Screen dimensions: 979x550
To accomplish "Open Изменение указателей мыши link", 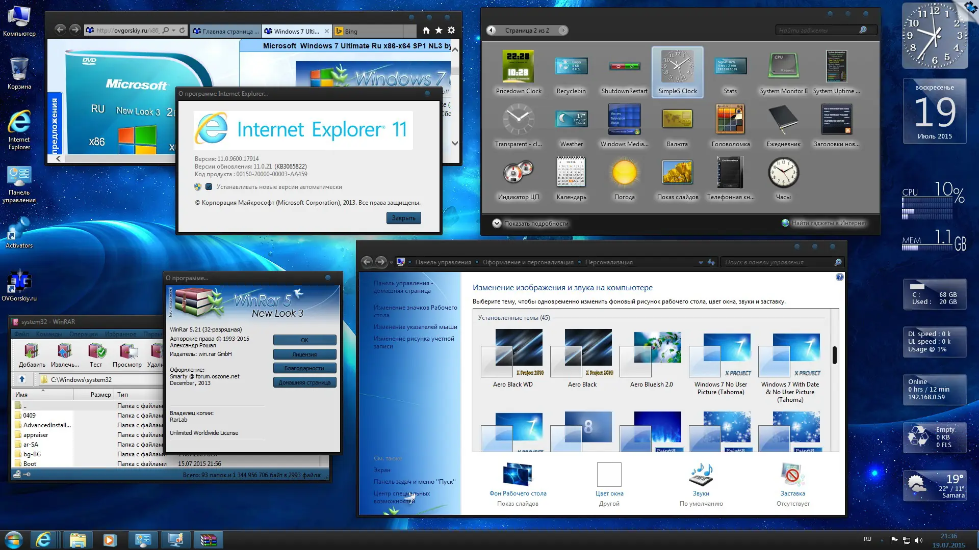I will 415,327.
